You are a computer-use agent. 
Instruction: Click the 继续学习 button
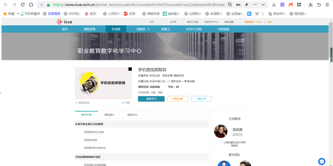tap(151, 99)
